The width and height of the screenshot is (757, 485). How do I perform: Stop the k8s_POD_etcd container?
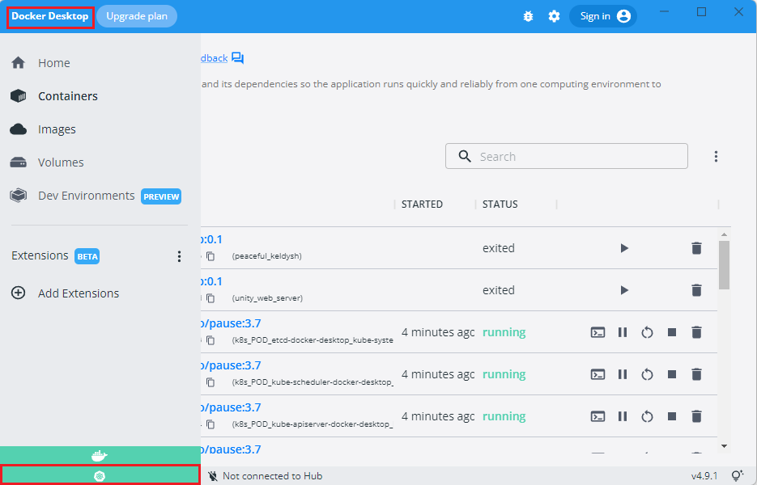tap(671, 333)
